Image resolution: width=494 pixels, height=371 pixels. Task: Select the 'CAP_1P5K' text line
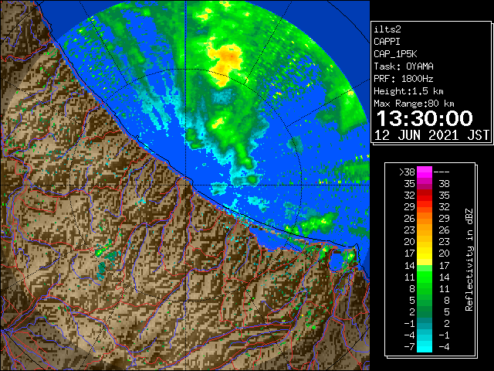(395, 54)
